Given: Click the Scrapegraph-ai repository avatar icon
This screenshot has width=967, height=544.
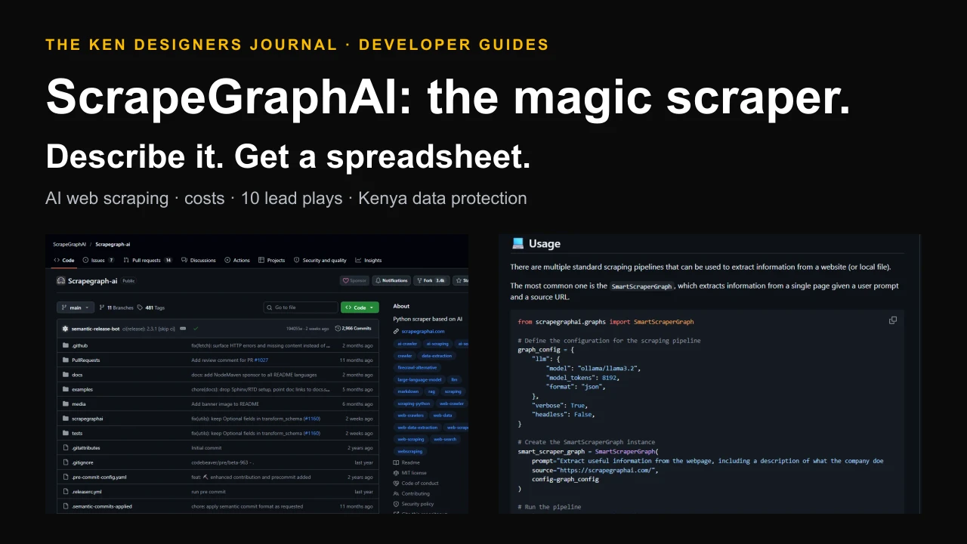Looking at the screenshot, I should [x=61, y=280].
